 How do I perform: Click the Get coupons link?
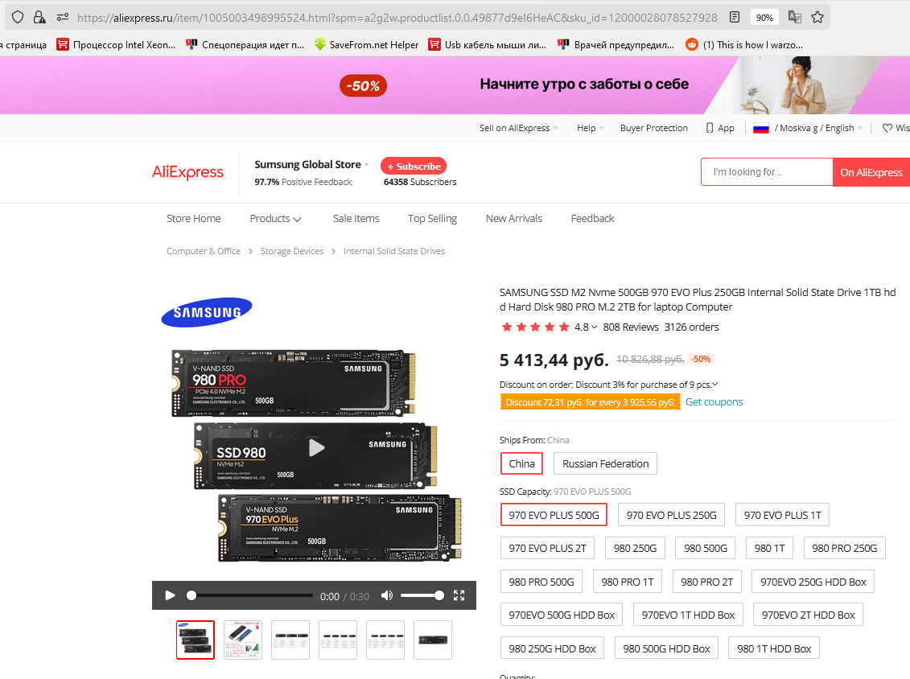click(x=714, y=401)
